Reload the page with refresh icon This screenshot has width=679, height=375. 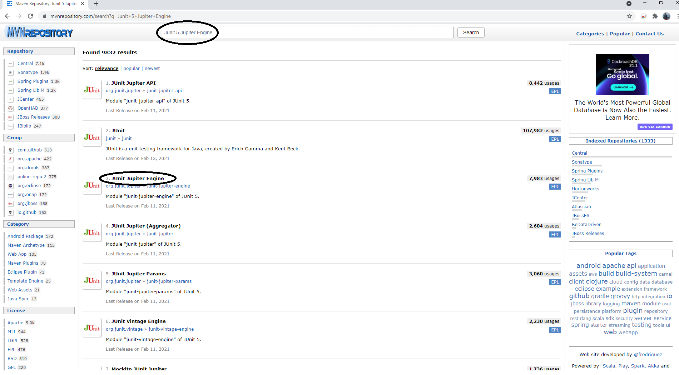point(30,16)
